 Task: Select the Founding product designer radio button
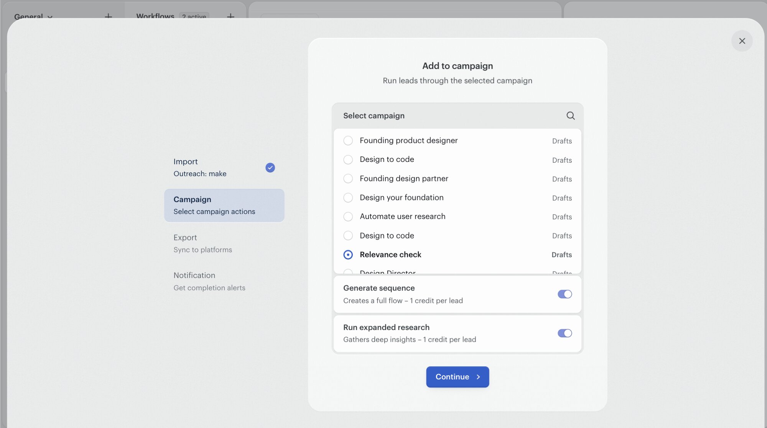(x=348, y=140)
